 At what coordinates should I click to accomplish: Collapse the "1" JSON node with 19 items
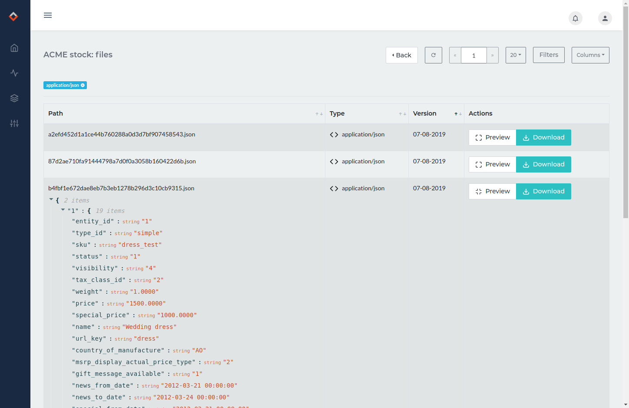coord(63,210)
